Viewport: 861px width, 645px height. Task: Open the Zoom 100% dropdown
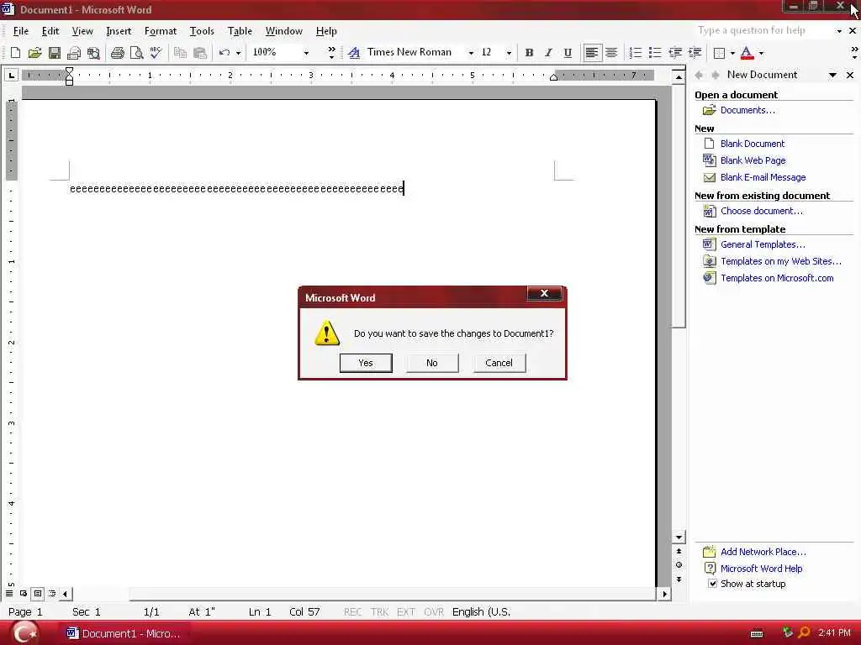pos(306,53)
